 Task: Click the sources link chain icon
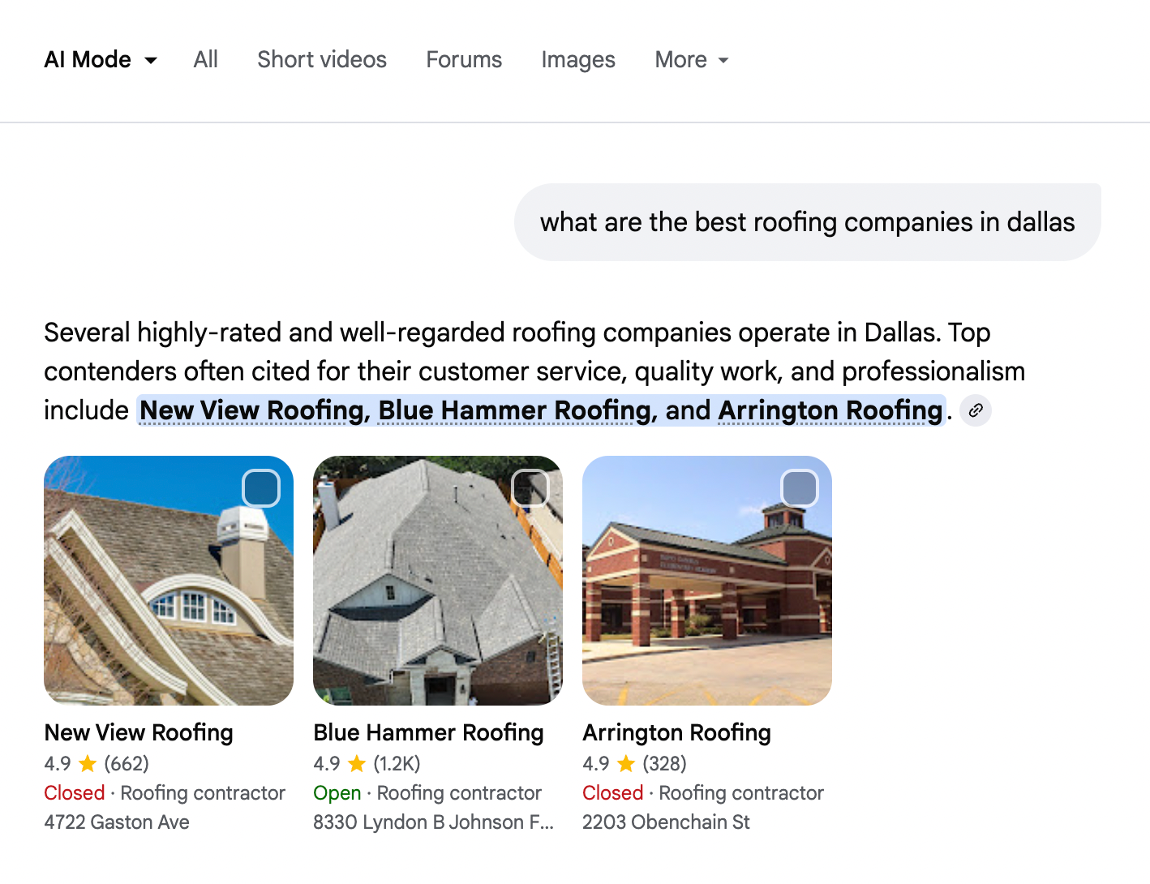point(976,410)
